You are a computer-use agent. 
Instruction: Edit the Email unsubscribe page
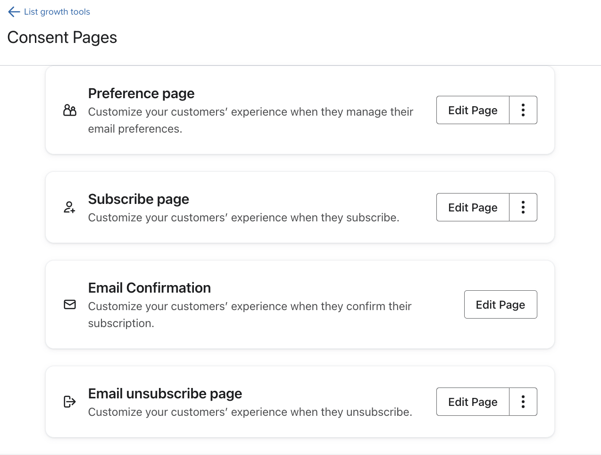click(472, 402)
